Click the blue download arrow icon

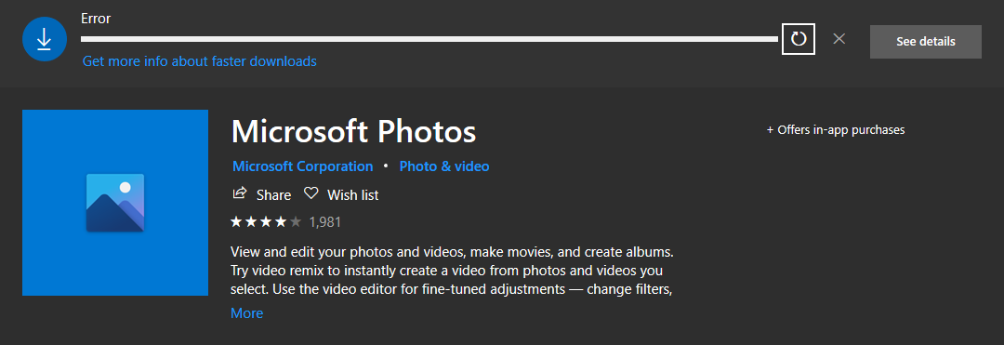[x=45, y=40]
